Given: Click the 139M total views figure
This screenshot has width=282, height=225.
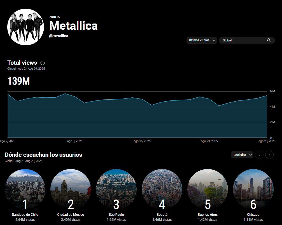Looking at the screenshot, I should [x=18, y=81].
